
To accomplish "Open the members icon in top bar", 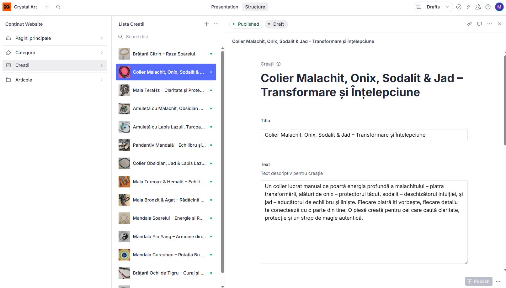I will [478, 7].
